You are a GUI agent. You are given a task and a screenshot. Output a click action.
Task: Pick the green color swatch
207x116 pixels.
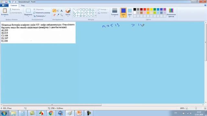[x=155, y=9]
